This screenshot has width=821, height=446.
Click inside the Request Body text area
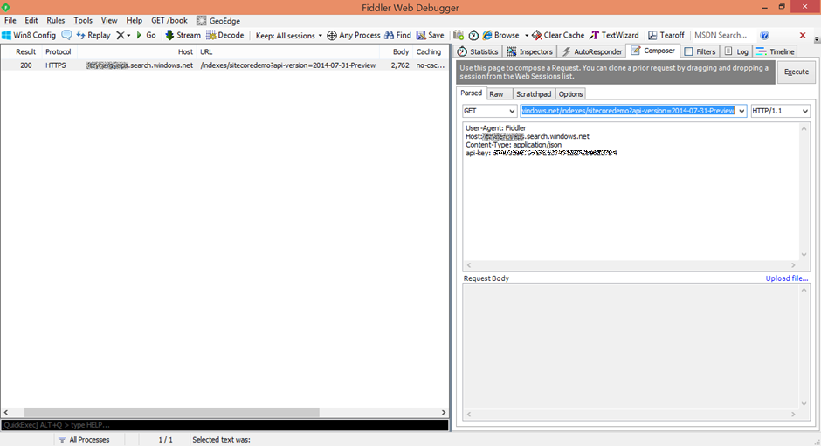631,347
